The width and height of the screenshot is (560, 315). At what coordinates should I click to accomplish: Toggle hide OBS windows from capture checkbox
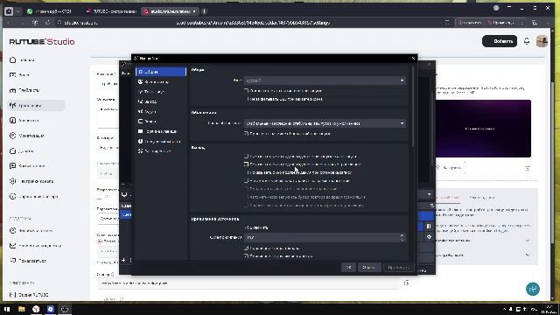pyautogui.click(x=246, y=99)
